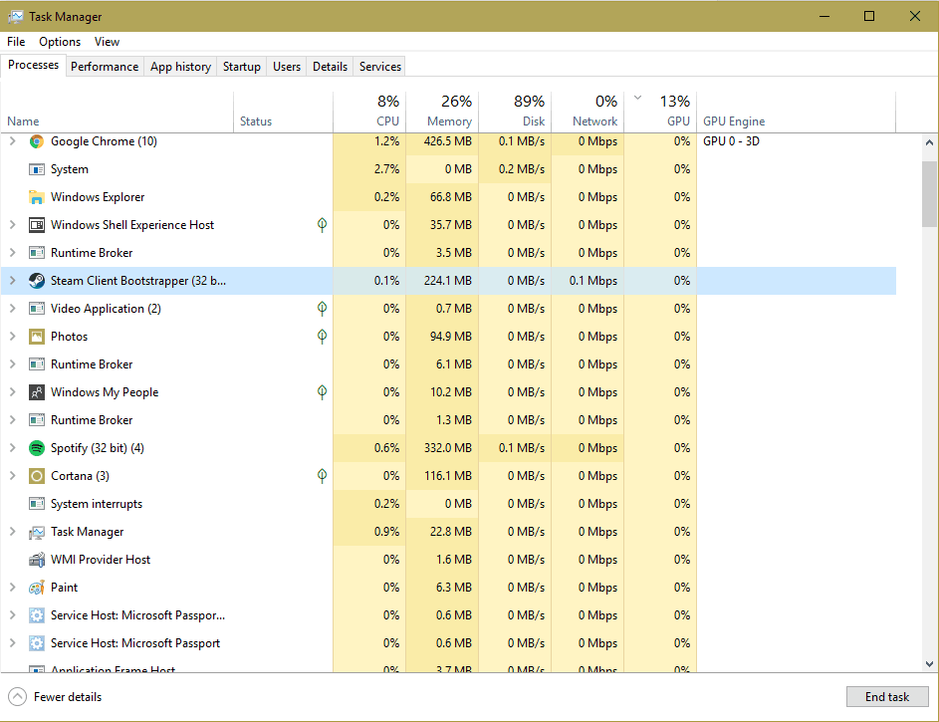Expand the Steam Client Bootstrapper group
939x722 pixels.
point(13,281)
